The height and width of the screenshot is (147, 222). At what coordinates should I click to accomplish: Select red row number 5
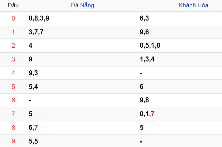[13, 87]
